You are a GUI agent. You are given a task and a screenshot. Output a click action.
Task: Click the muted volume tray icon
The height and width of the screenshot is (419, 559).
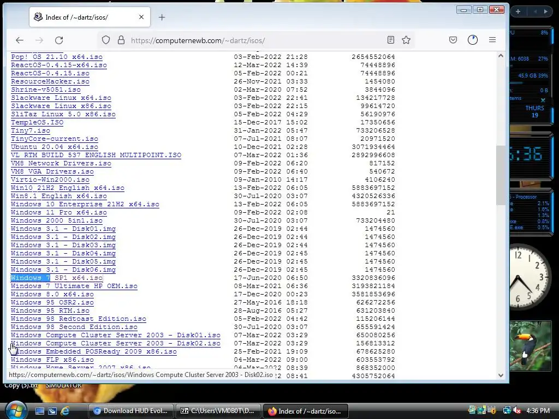(517, 410)
